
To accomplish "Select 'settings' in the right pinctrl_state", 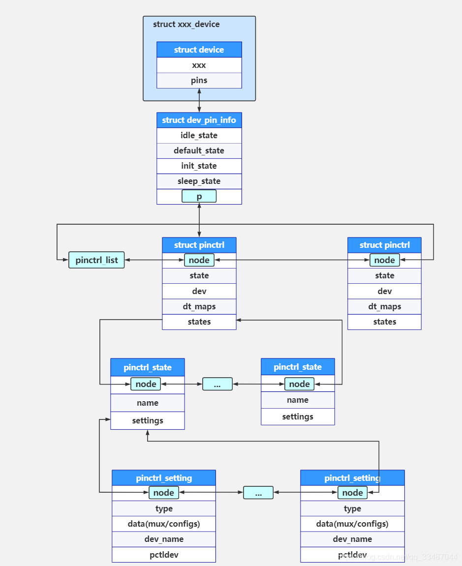I will click(298, 417).
